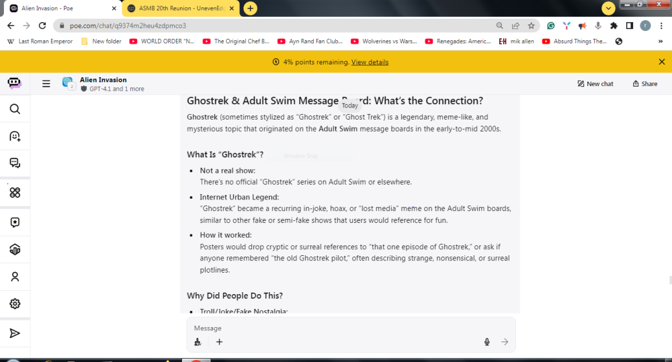
Task: Open the Ayn Rand Fan Club bookmark
Action: tap(310, 42)
